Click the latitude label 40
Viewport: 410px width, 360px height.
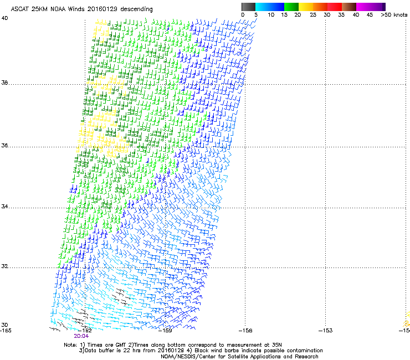[4, 18]
